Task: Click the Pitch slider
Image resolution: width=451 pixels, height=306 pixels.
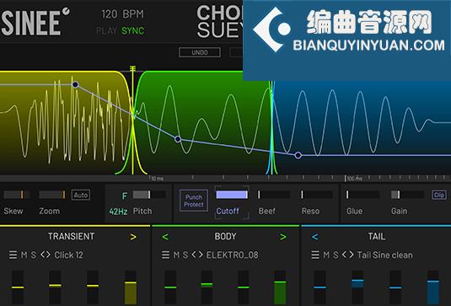Action: tap(149, 195)
